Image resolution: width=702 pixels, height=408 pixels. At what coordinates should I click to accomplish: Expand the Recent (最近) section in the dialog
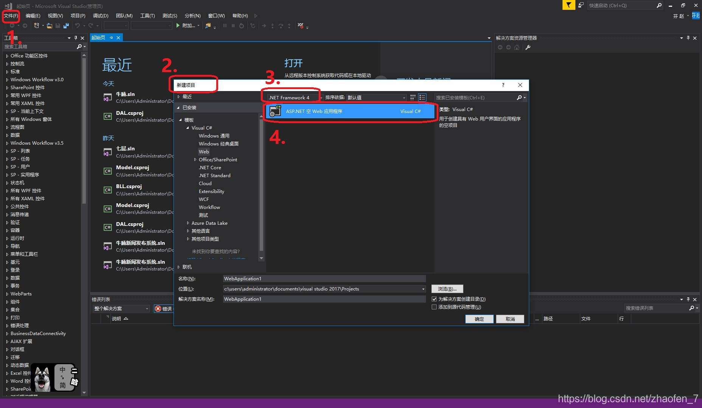[x=178, y=97]
